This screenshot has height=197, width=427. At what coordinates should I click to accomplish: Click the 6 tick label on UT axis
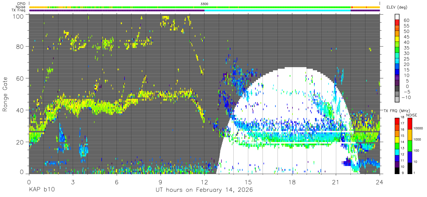click(116, 182)
